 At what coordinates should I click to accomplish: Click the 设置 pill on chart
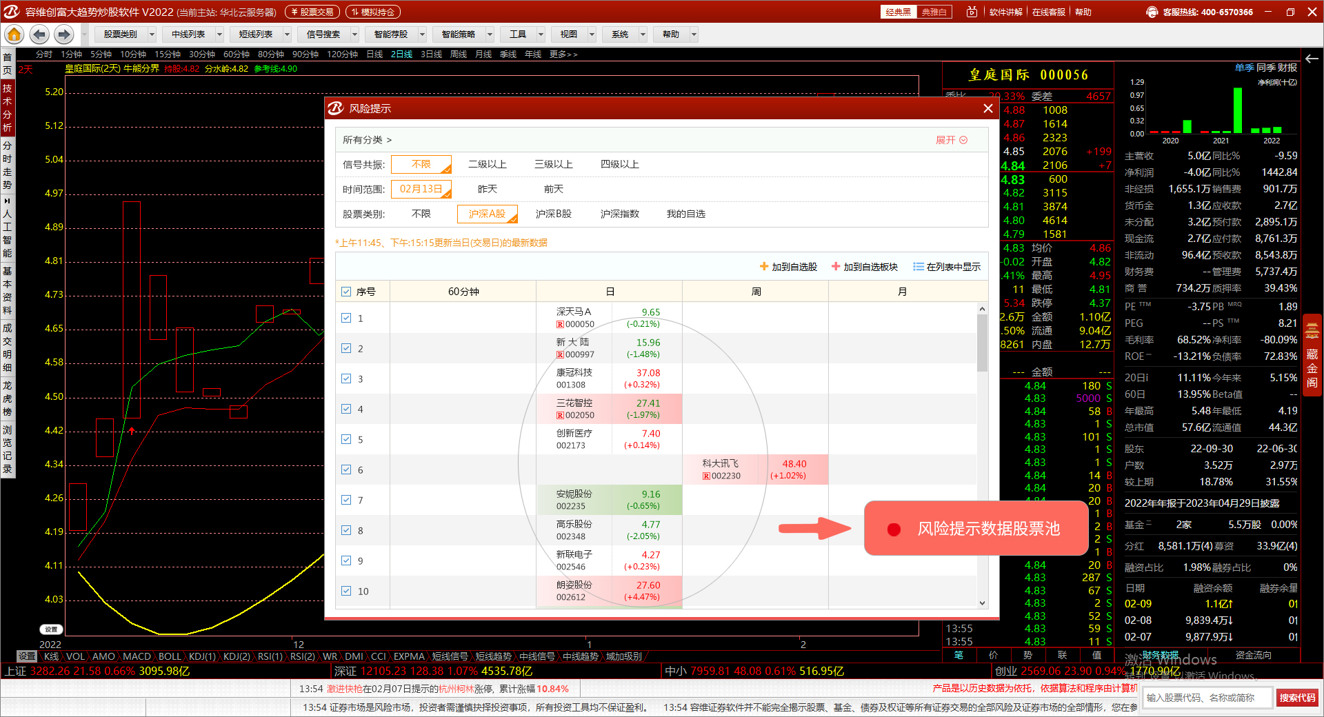tap(51, 629)
